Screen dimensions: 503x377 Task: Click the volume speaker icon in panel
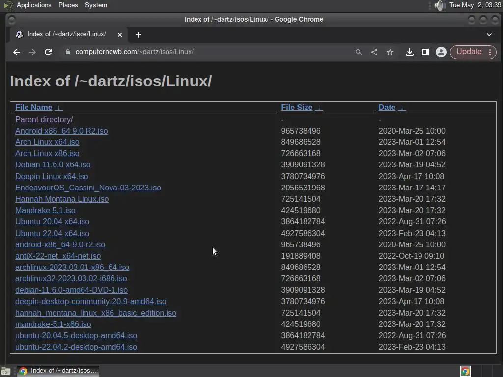click(x=439, y=5)
